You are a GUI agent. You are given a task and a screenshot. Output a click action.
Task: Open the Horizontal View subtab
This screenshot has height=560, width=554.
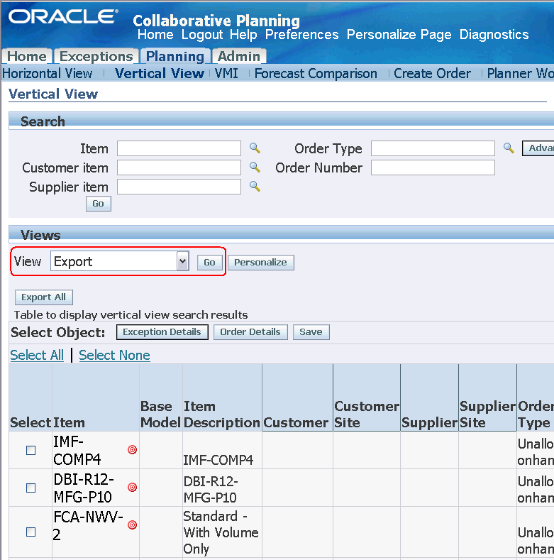(x=47, y=73)
